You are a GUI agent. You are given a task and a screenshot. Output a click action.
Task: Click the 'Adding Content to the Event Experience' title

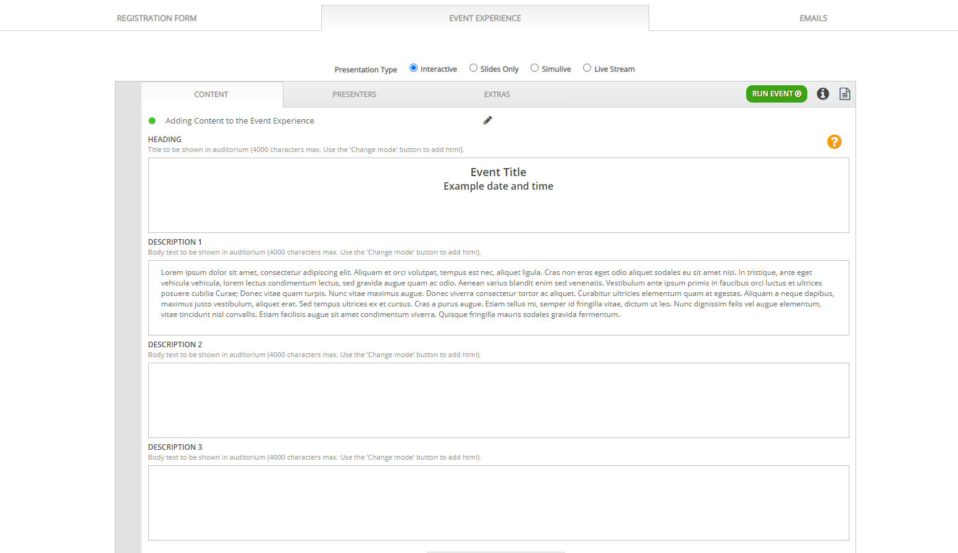[240, 121]
